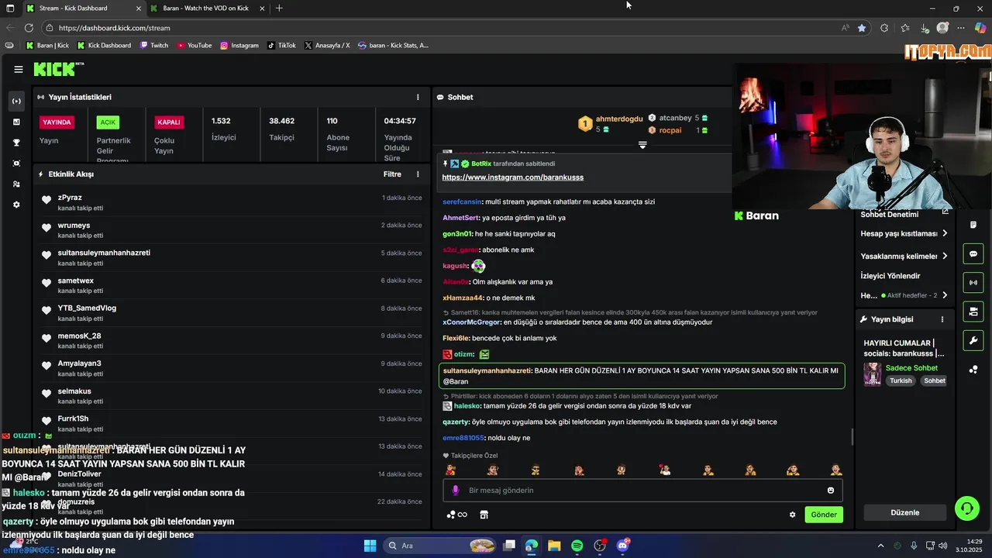Screen dimensions: 992x558
Task: Click the browser refresh button
Action: click(29, 28)
